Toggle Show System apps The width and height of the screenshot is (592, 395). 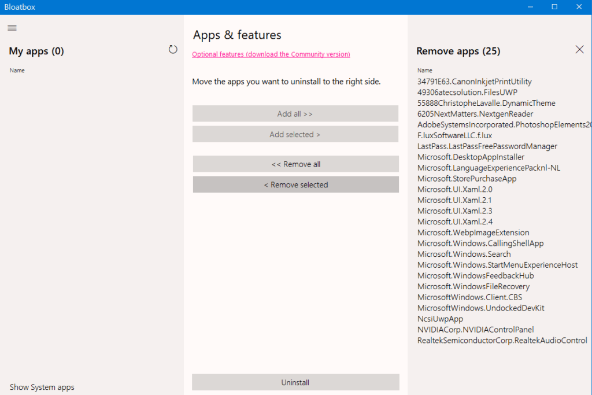point(42,387)
